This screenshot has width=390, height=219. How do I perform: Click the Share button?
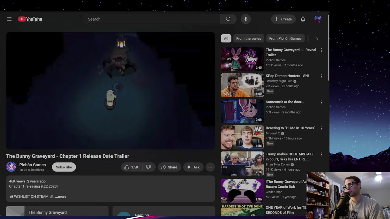(169, 167)
